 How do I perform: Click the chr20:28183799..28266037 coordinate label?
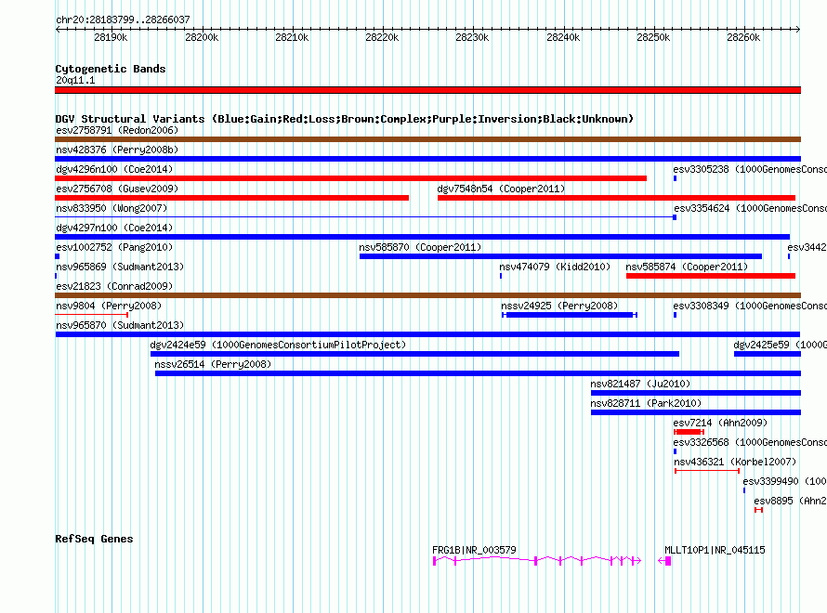(x=123, y=20)
